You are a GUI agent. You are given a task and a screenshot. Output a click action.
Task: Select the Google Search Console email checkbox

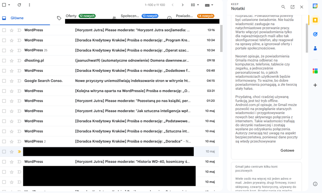tap(4, 81)
